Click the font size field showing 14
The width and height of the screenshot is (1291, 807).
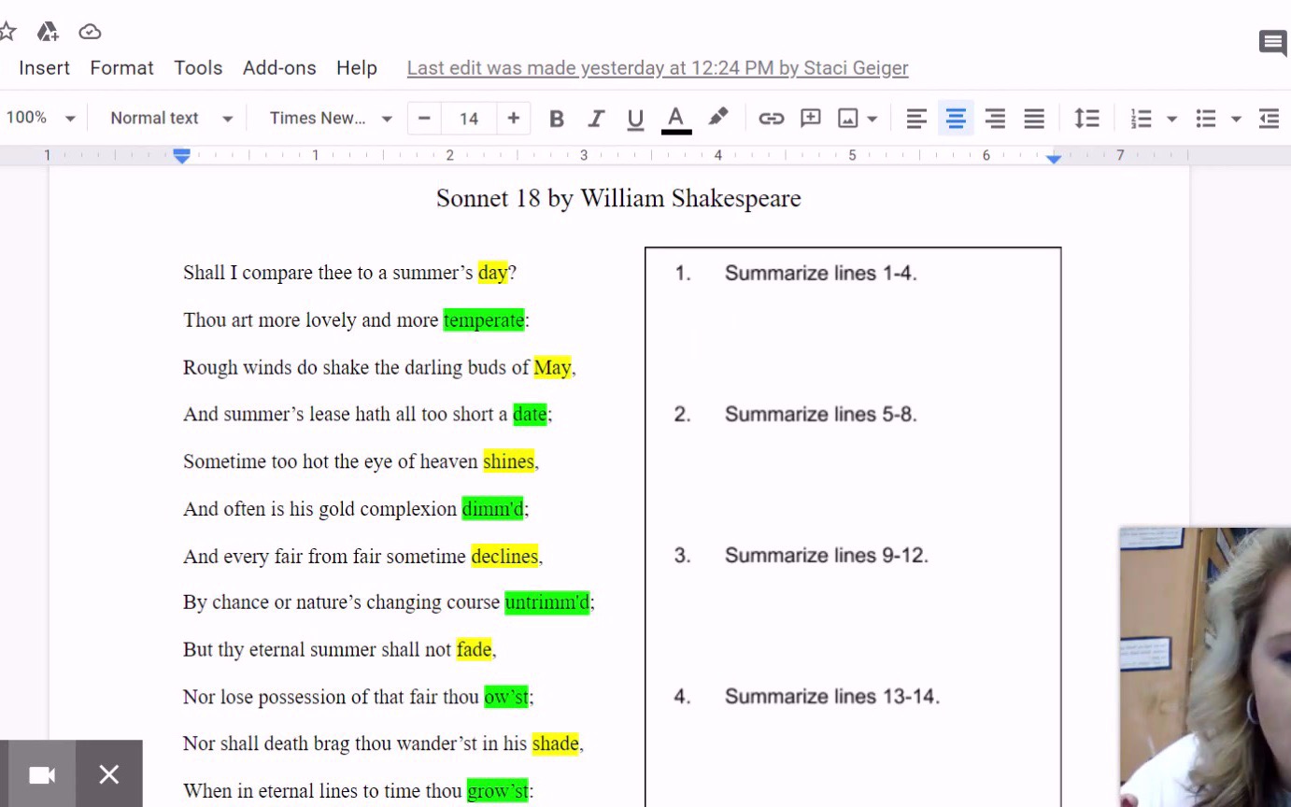[x=469, y=118]
